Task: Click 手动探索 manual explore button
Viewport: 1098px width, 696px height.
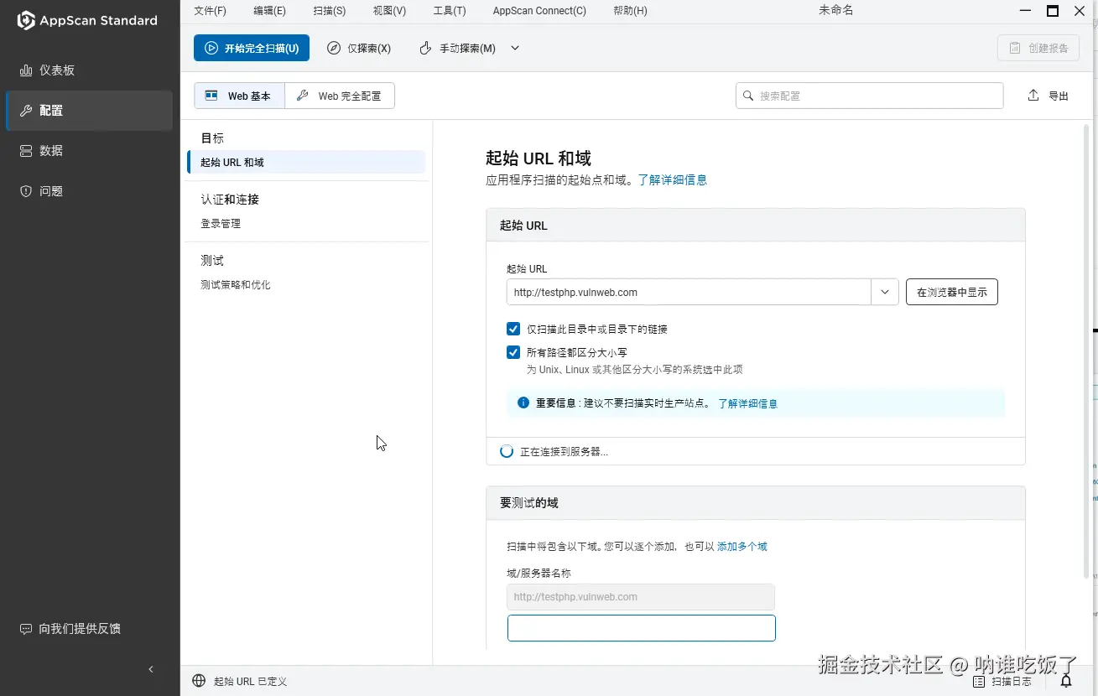Action: 457,48
